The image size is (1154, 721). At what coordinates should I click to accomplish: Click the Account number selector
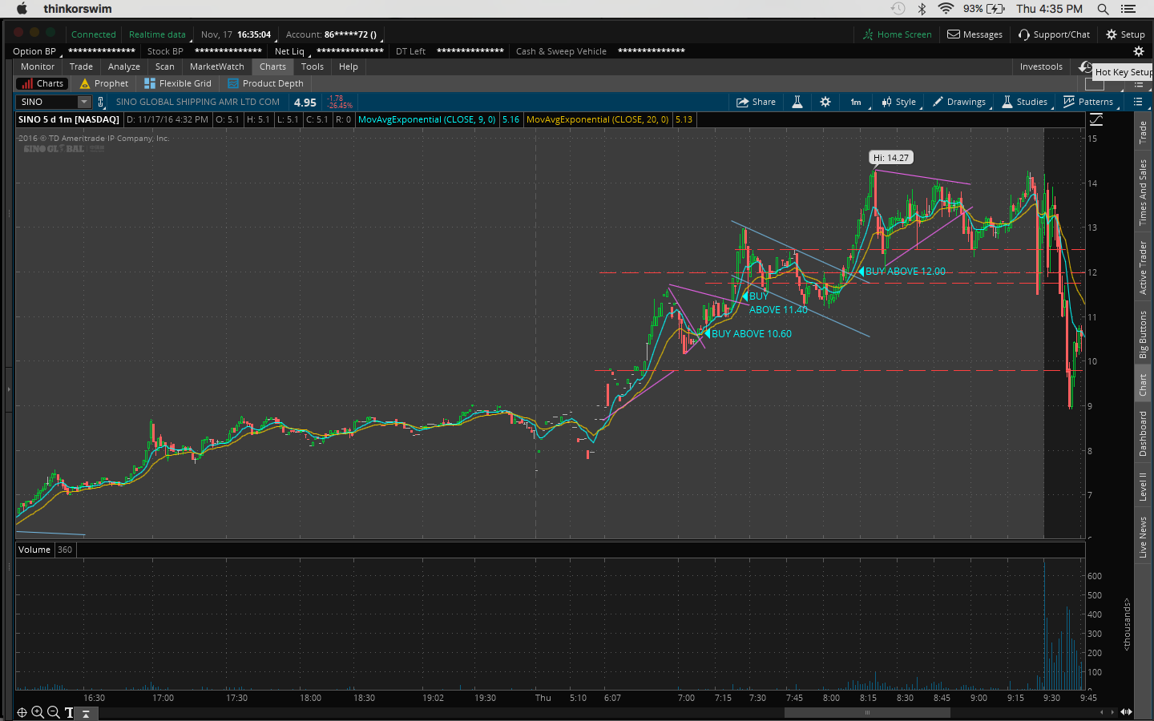click(x=332, y=34)
